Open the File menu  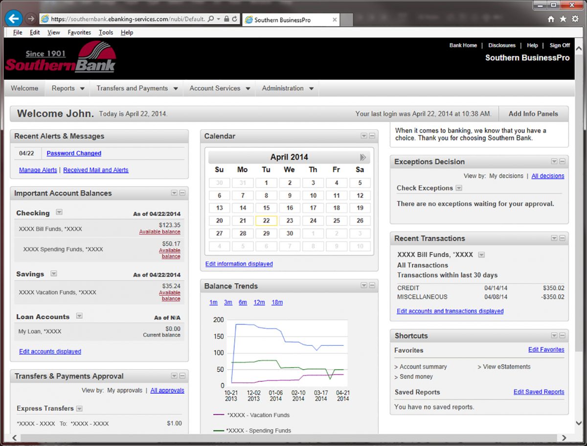click(18, 32)
